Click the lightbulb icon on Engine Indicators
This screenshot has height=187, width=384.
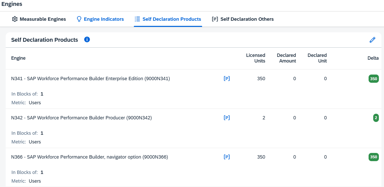pyautogui.click(x=79, y=19)
